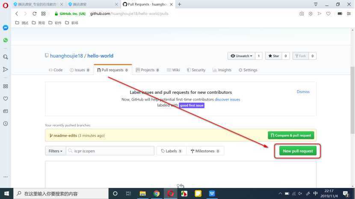
Task: Open the hello-world repository link
Action: pyautogui.click(x=100, y=56)
